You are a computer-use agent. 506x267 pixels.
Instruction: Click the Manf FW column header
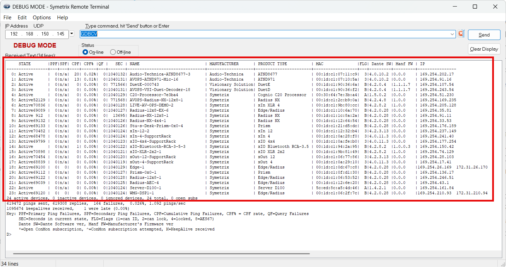tap(404, 64)
